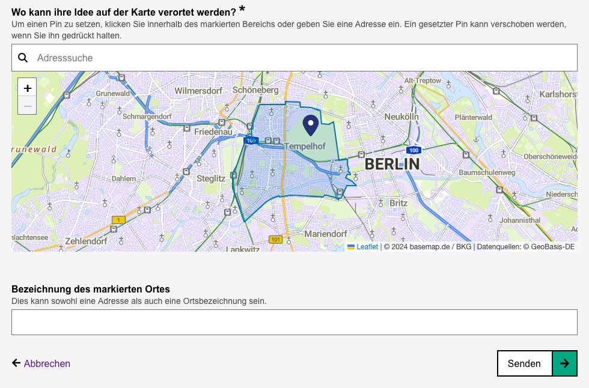
Task: Click the zoom in plus control on the map
Action: pyautogui.click(x=27, y=88)
